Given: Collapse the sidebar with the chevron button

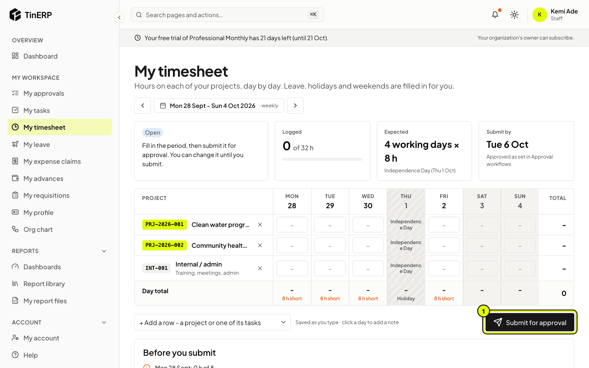Looking at the screenshot, I should (x=119, y=17).
